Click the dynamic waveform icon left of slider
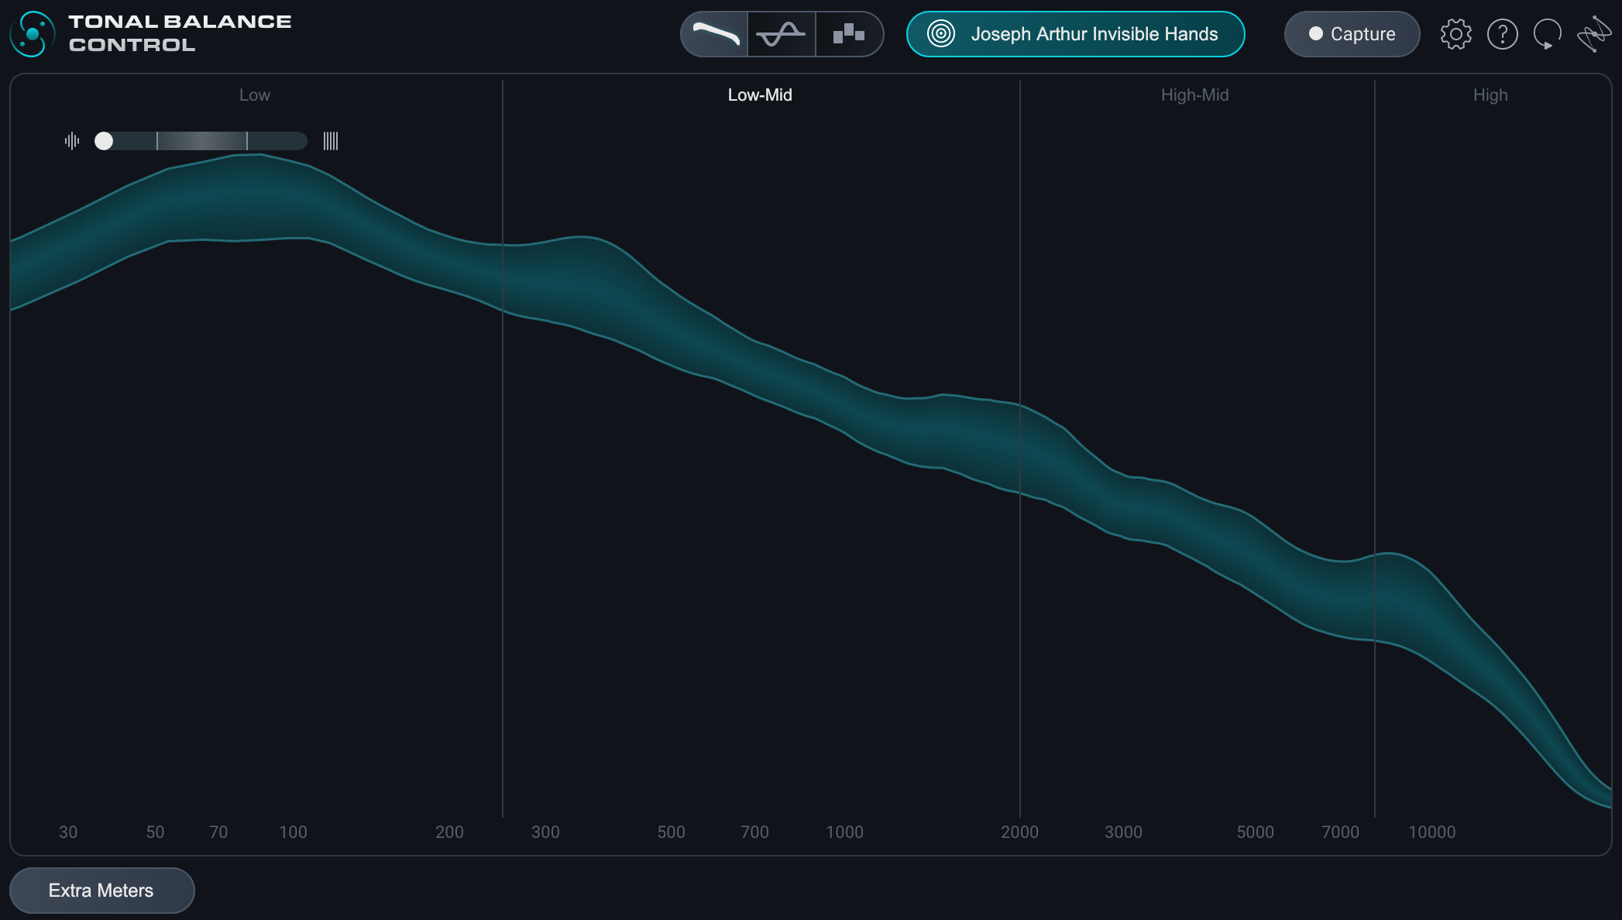The image size is (1622, 920). pos(72,141)
